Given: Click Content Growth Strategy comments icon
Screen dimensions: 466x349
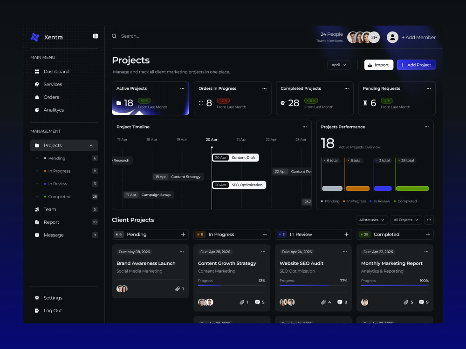Looking at the screenshot, I should click(x=257, y=302).
